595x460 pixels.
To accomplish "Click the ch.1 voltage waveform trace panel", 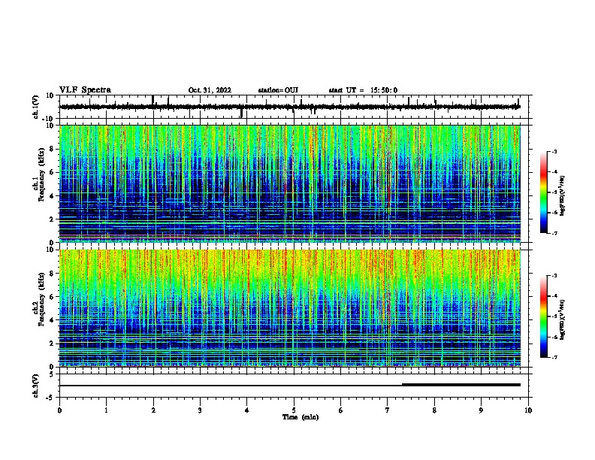I will (294, 107).
